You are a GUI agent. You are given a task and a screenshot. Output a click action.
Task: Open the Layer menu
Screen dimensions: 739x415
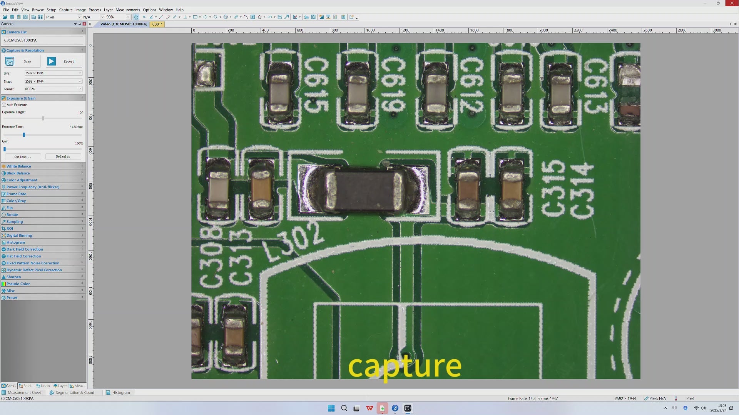tap(108, 10)
